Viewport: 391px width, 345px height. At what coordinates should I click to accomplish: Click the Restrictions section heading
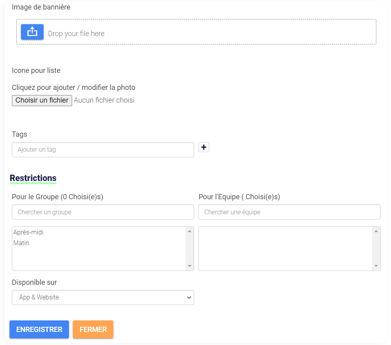pyautogui.click(x=33, y=178)
